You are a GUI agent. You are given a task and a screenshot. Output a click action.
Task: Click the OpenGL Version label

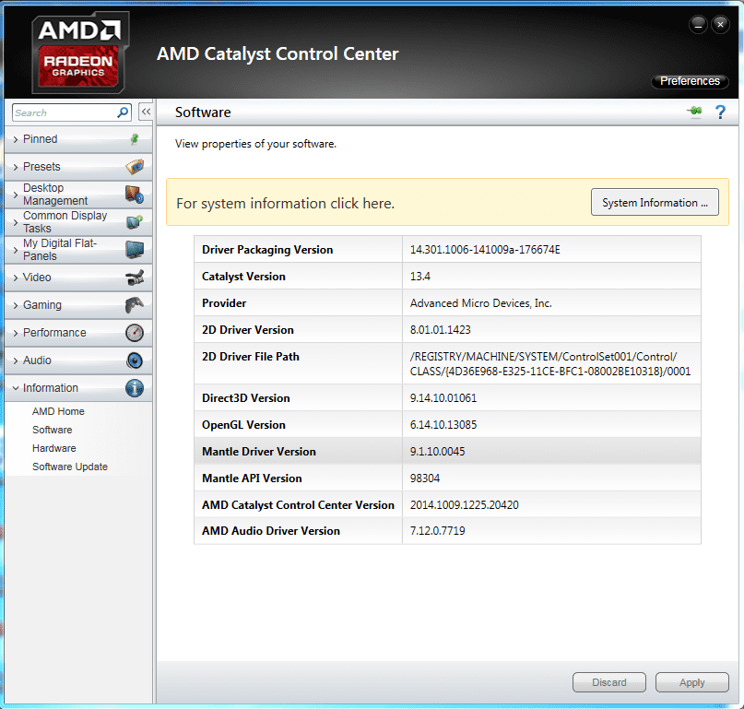pyautogui.click(x=243, y=425)
